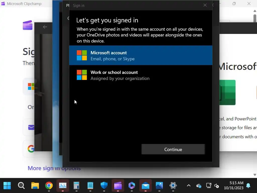
Task: Click the network display tray icon
Action: [209, 186]
